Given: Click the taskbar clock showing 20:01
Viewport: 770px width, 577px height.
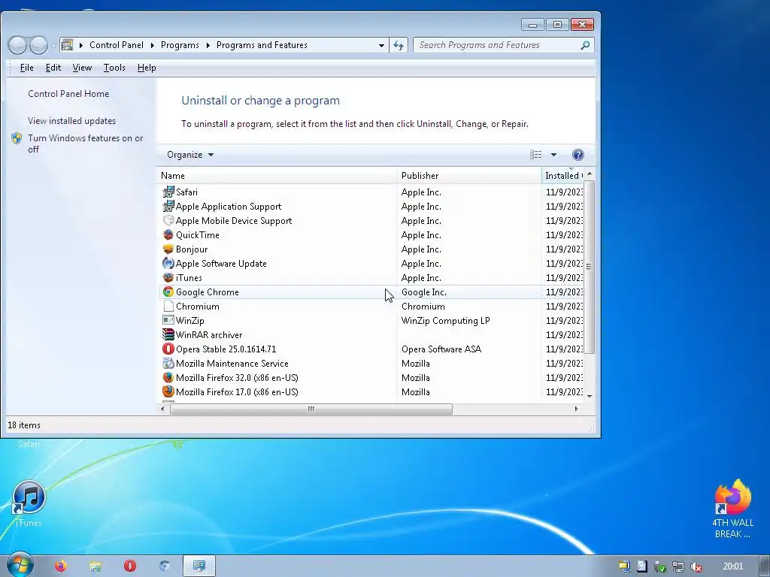Looking at the screenshot, I should click(733, 566).
